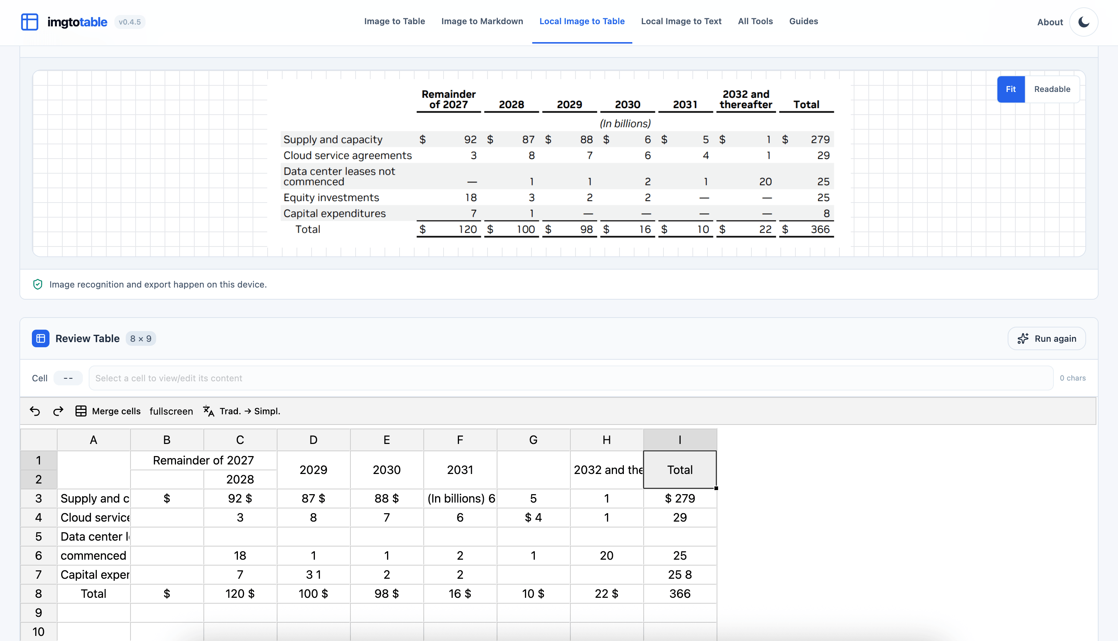Select the 'commenced' cell
The image size is (1118, 641).
click(x=93, y=555)
